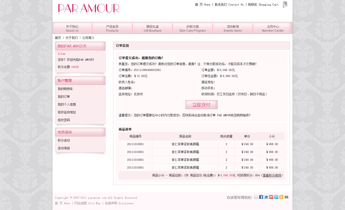Open the Products navigation menu

pyautogui.click(x=112, y=28)
